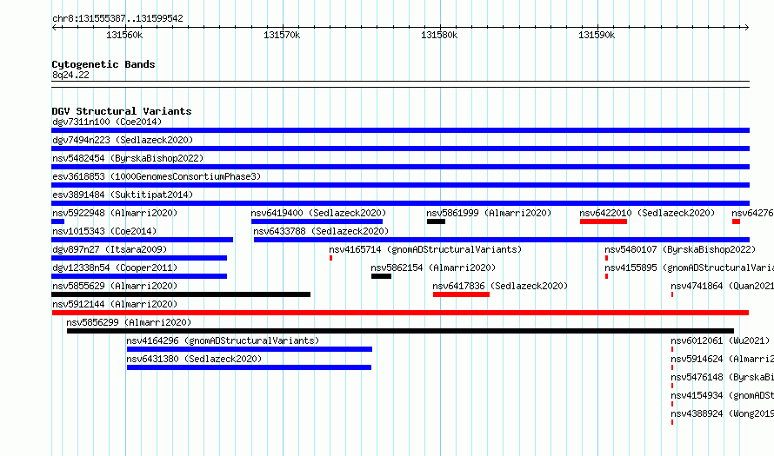Viewport: 774px width, 456px height.
Task: Click the blue bar under nsv6431380
Action: tap(249, 367)
